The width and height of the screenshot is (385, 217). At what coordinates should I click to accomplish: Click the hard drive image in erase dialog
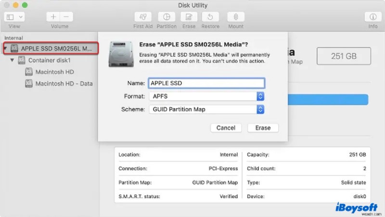(x=121, y=54)
